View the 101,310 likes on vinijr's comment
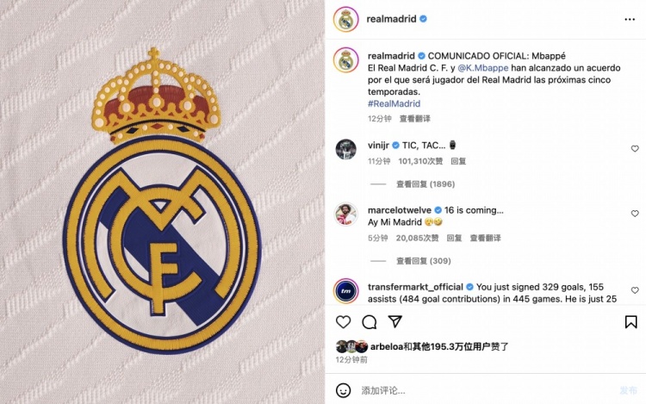Image resolution: width=646 pixels, height=404 pixels. 420,161
